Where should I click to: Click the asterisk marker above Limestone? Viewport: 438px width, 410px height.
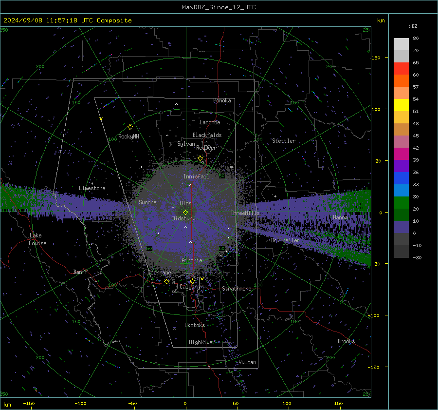[x=92, y=184]
